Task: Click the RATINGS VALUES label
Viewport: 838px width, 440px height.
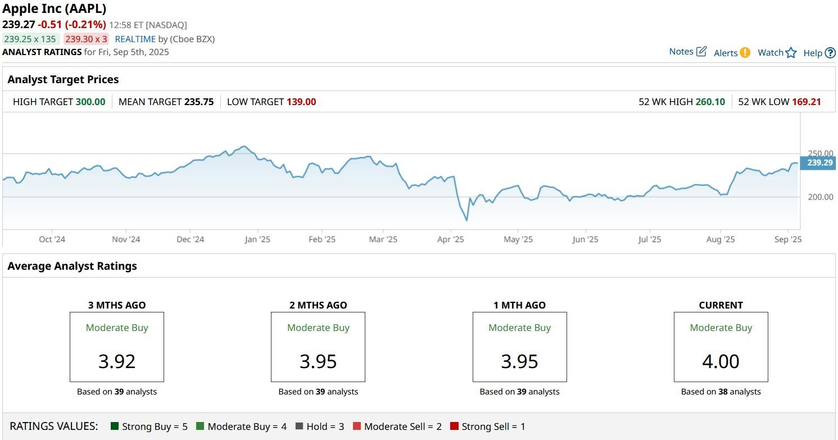Action: [x=54, y=426]
